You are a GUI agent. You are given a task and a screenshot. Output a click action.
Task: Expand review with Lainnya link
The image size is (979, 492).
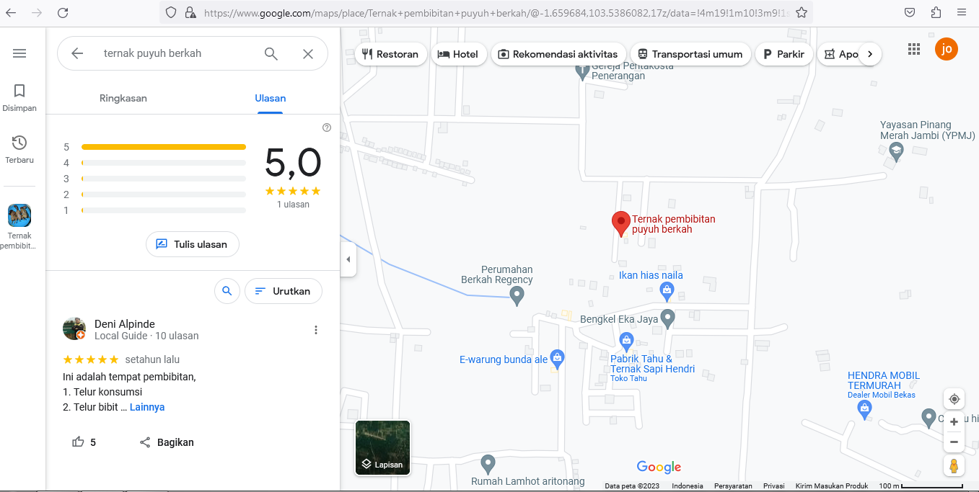tap(147, 407)
